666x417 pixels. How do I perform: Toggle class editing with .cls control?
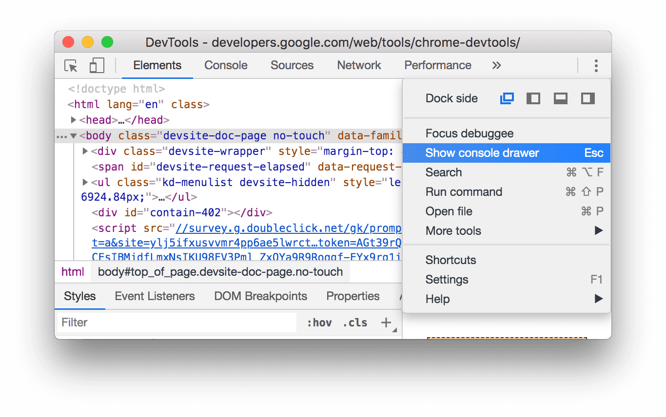click(x=354, y=322)
